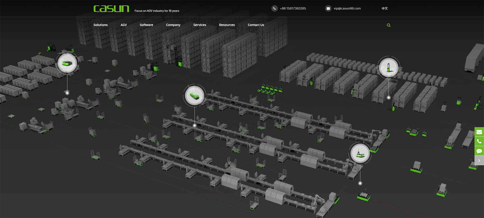Open the AGV menu item
Image resolution: width=484 pixels, height=218 pixels.
(x=124, y=25)
